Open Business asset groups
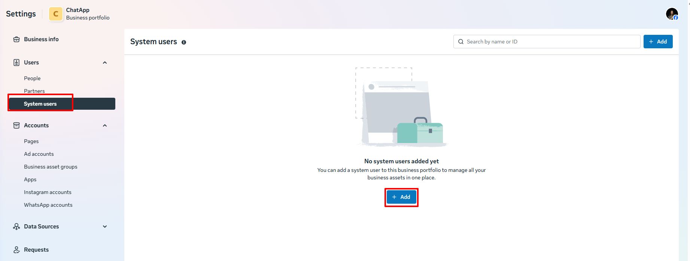690x261 pixels. [51, 167]
